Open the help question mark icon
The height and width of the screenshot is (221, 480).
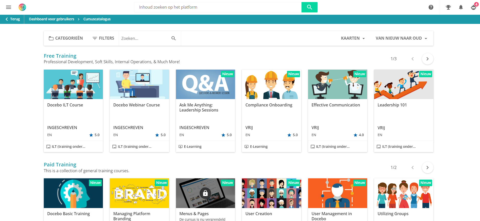431,7
